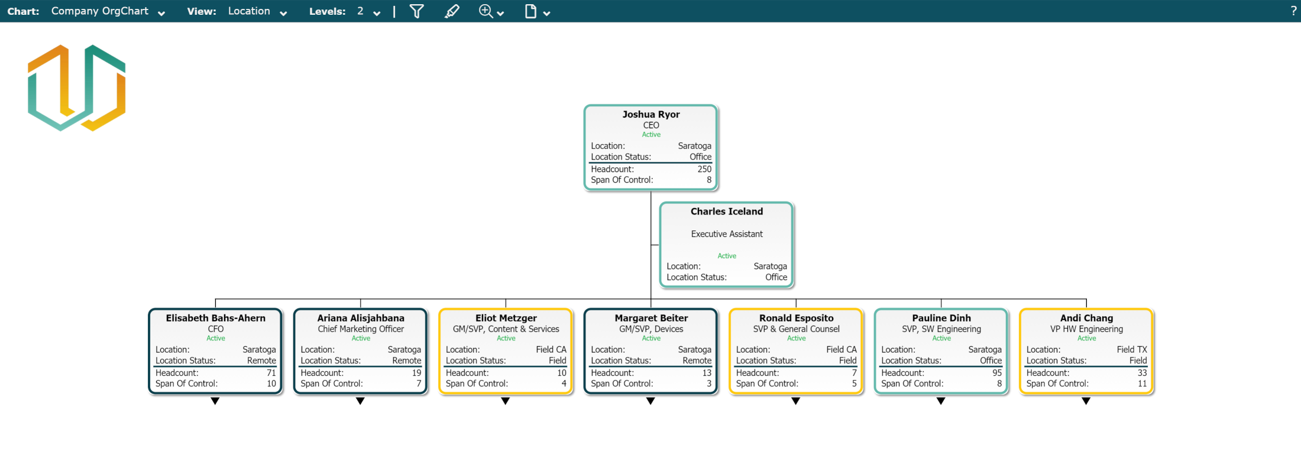This screenshot has height=471, width=1301.
Task: Open the Company OrgChart chart dropdown
Action: 108,11
